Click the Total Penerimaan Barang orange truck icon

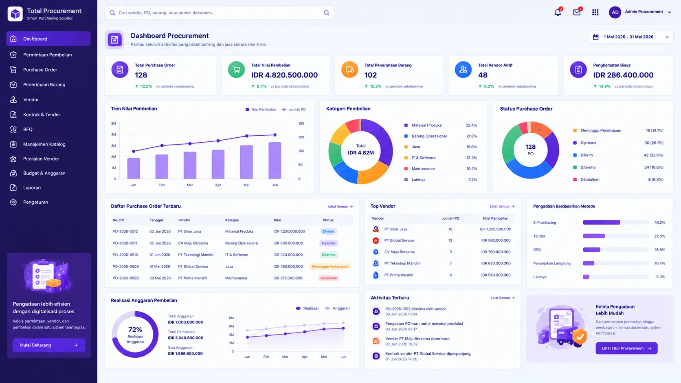pos(349,70)
